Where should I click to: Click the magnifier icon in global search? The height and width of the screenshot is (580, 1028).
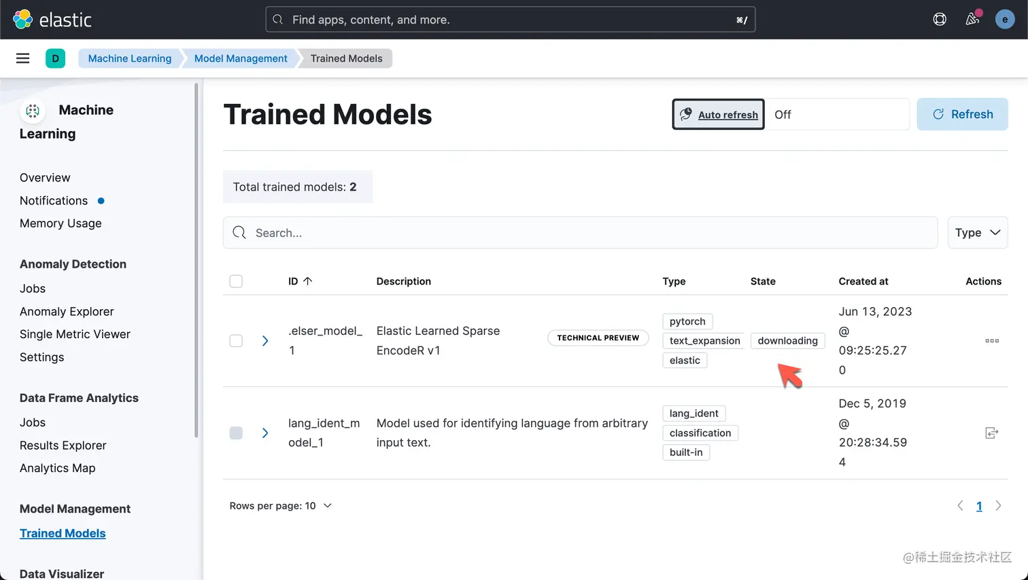pyautogui.click(x=277, y=20)
